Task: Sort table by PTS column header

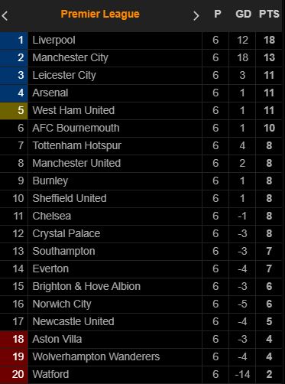Action: click(x=269, y=14)
